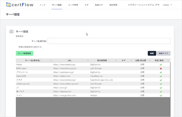Select the JT server name
Viewport: 182px width, 117px height.
18,88
